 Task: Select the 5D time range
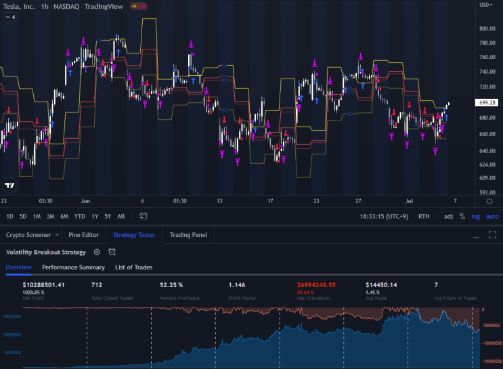click(23, 216)
